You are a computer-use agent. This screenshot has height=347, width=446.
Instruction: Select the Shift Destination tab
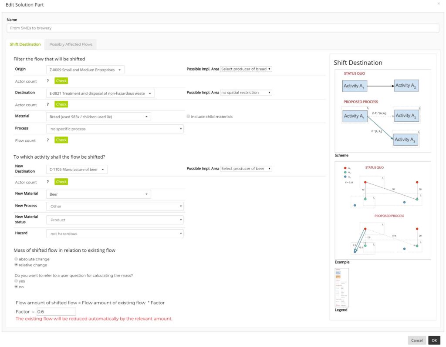25,44
